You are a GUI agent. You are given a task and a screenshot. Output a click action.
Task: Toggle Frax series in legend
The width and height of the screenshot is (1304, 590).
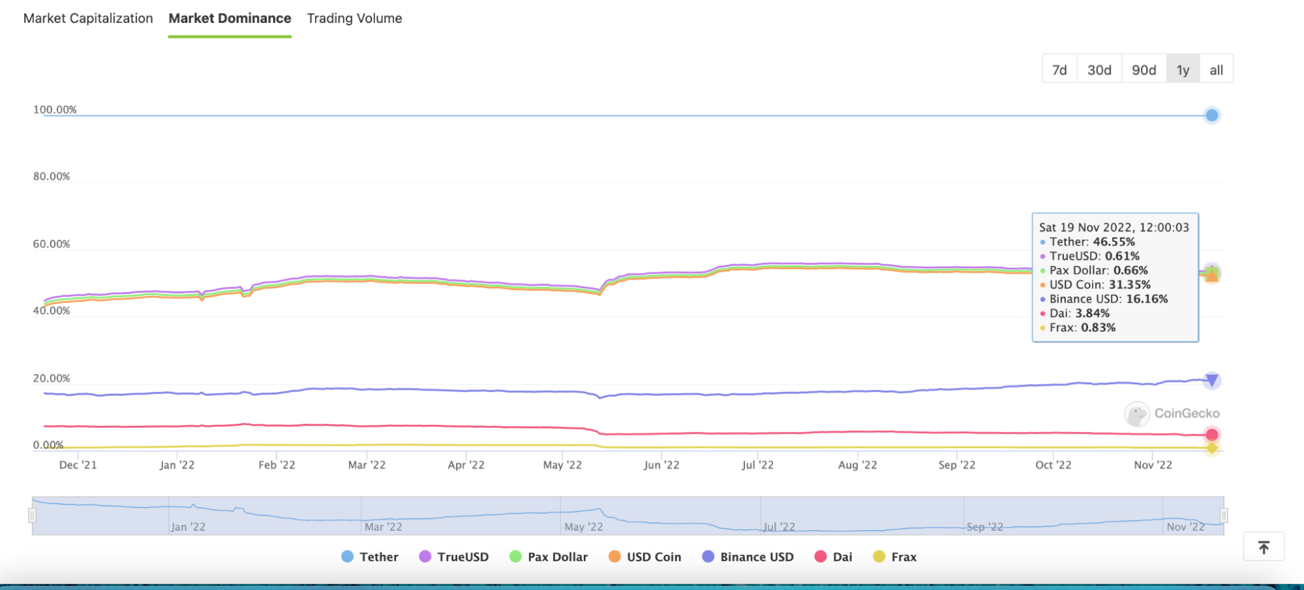pos(895,557)
